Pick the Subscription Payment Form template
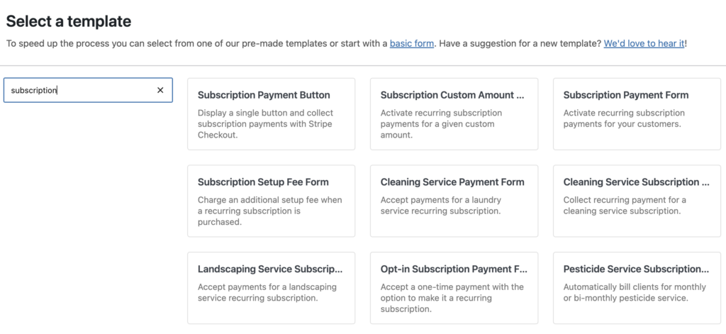Screen dimensions: 726x334 click(x=637, y=114)
